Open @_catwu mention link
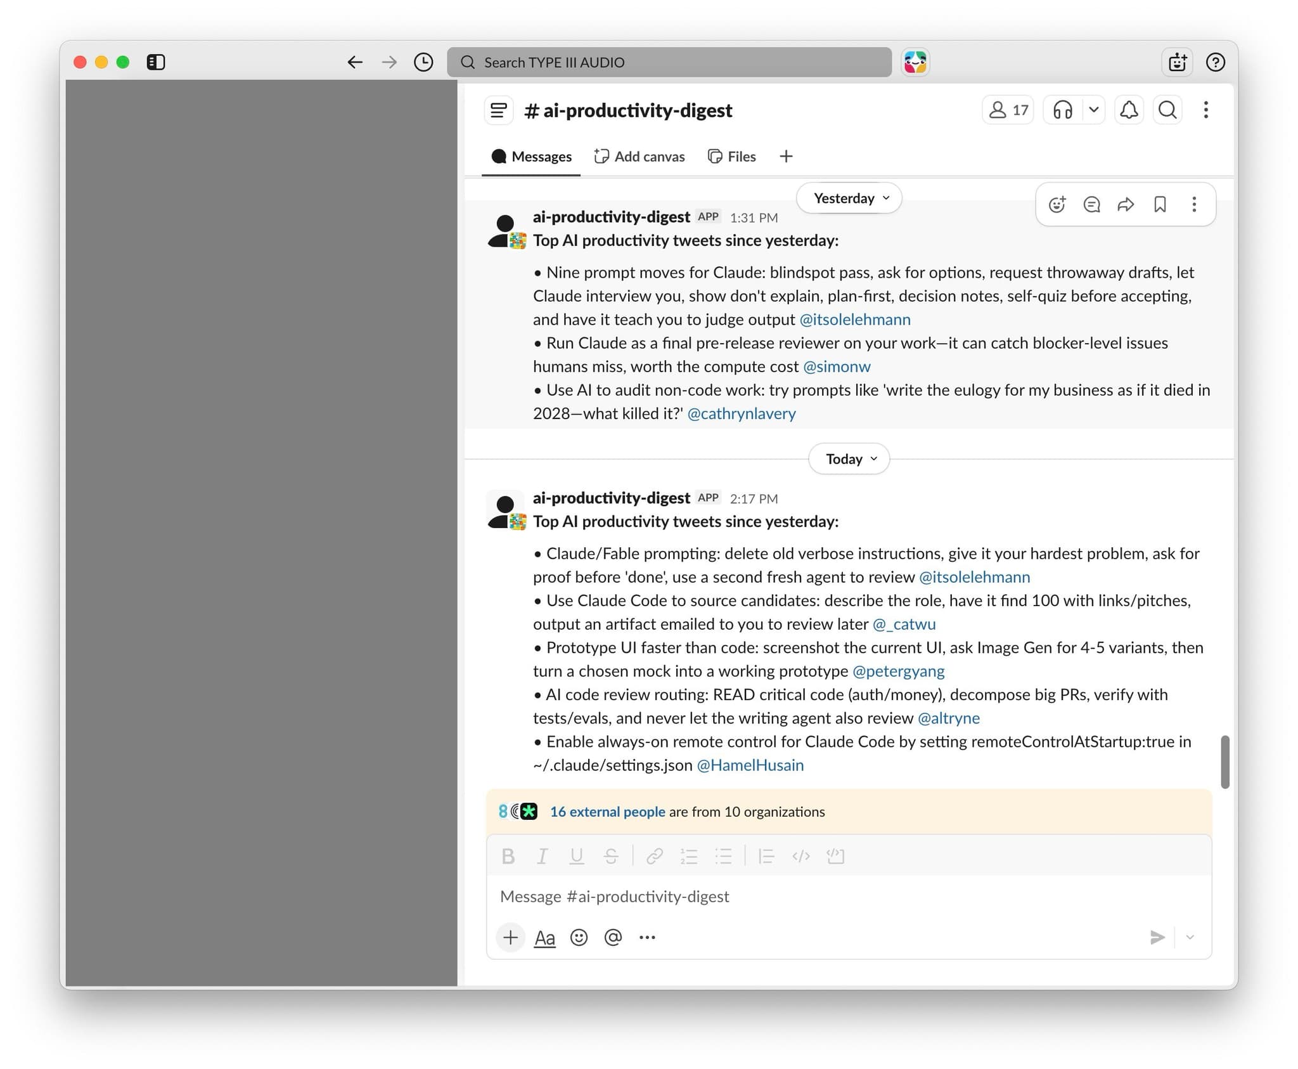This screenshot has height=1069, width=1298. 904,624
